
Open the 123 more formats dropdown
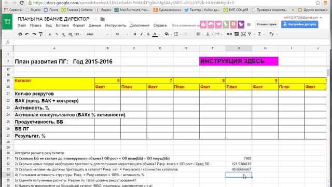[78, 34]
